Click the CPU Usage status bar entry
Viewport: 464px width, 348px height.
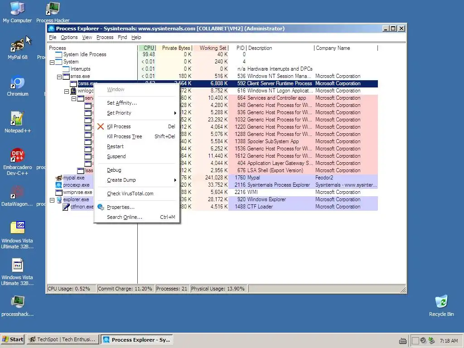(71, 289)
